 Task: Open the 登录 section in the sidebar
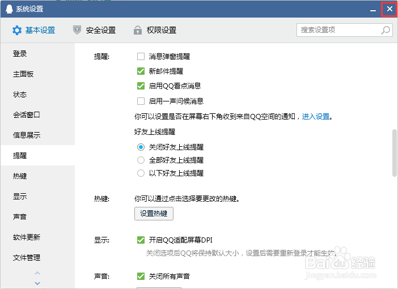[x=37, y=53]
